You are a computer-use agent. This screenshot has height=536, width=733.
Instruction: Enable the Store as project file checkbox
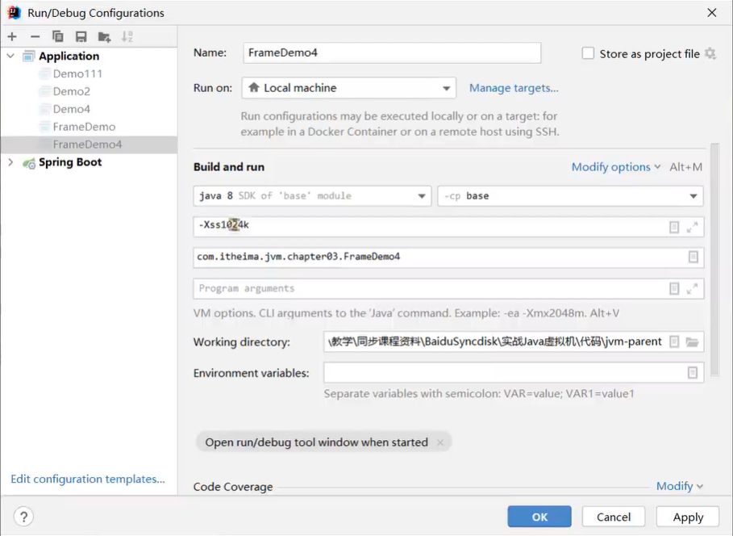(x=588, y=53)
